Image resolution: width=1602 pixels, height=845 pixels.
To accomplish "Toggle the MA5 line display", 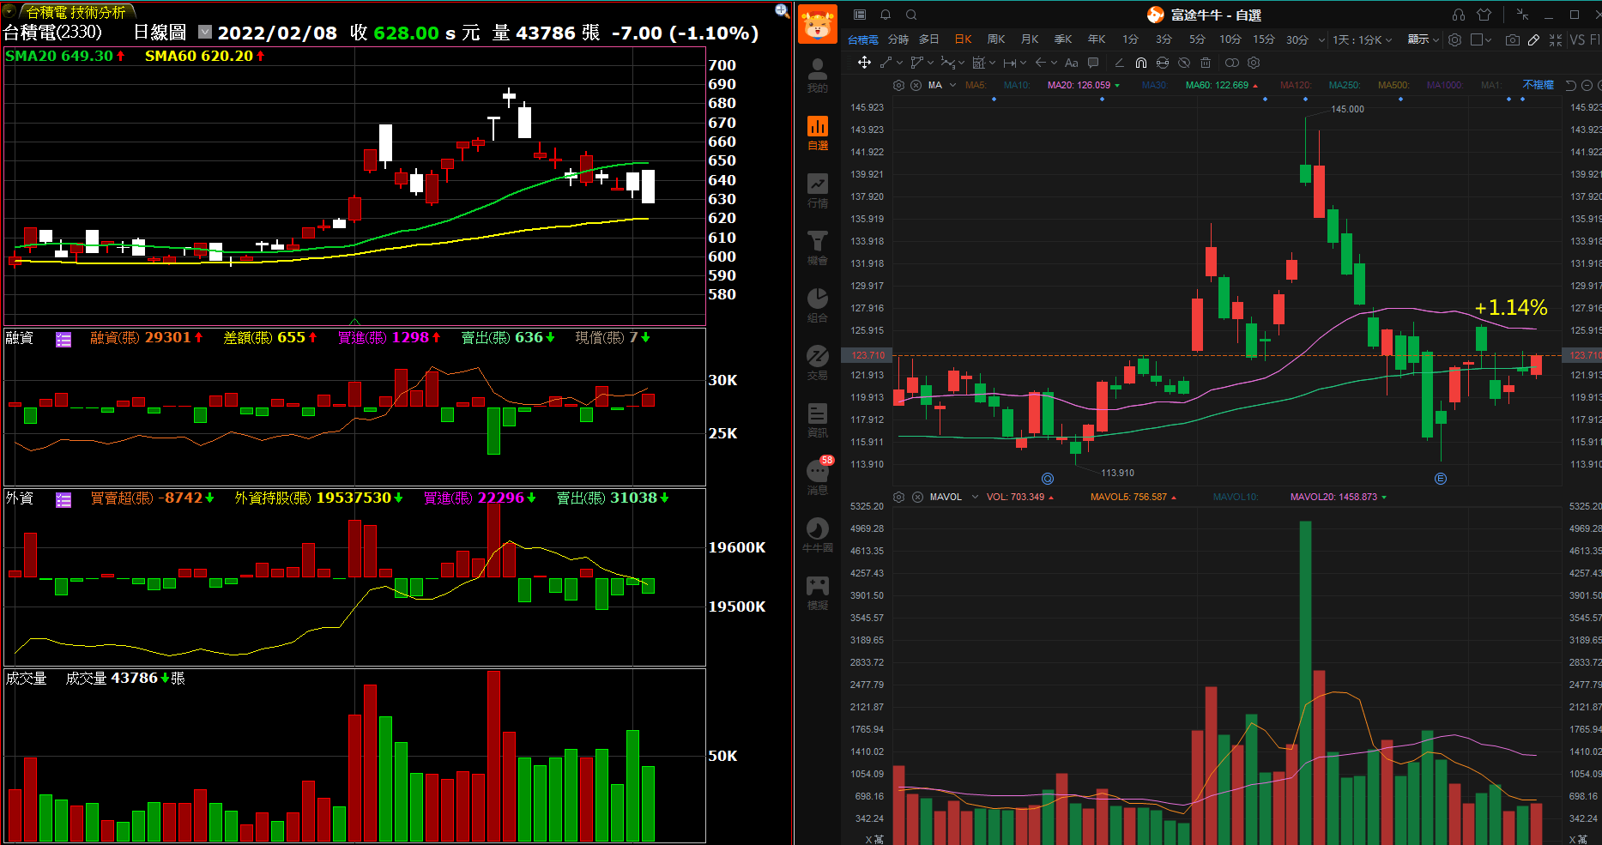I will coord(975,85).
